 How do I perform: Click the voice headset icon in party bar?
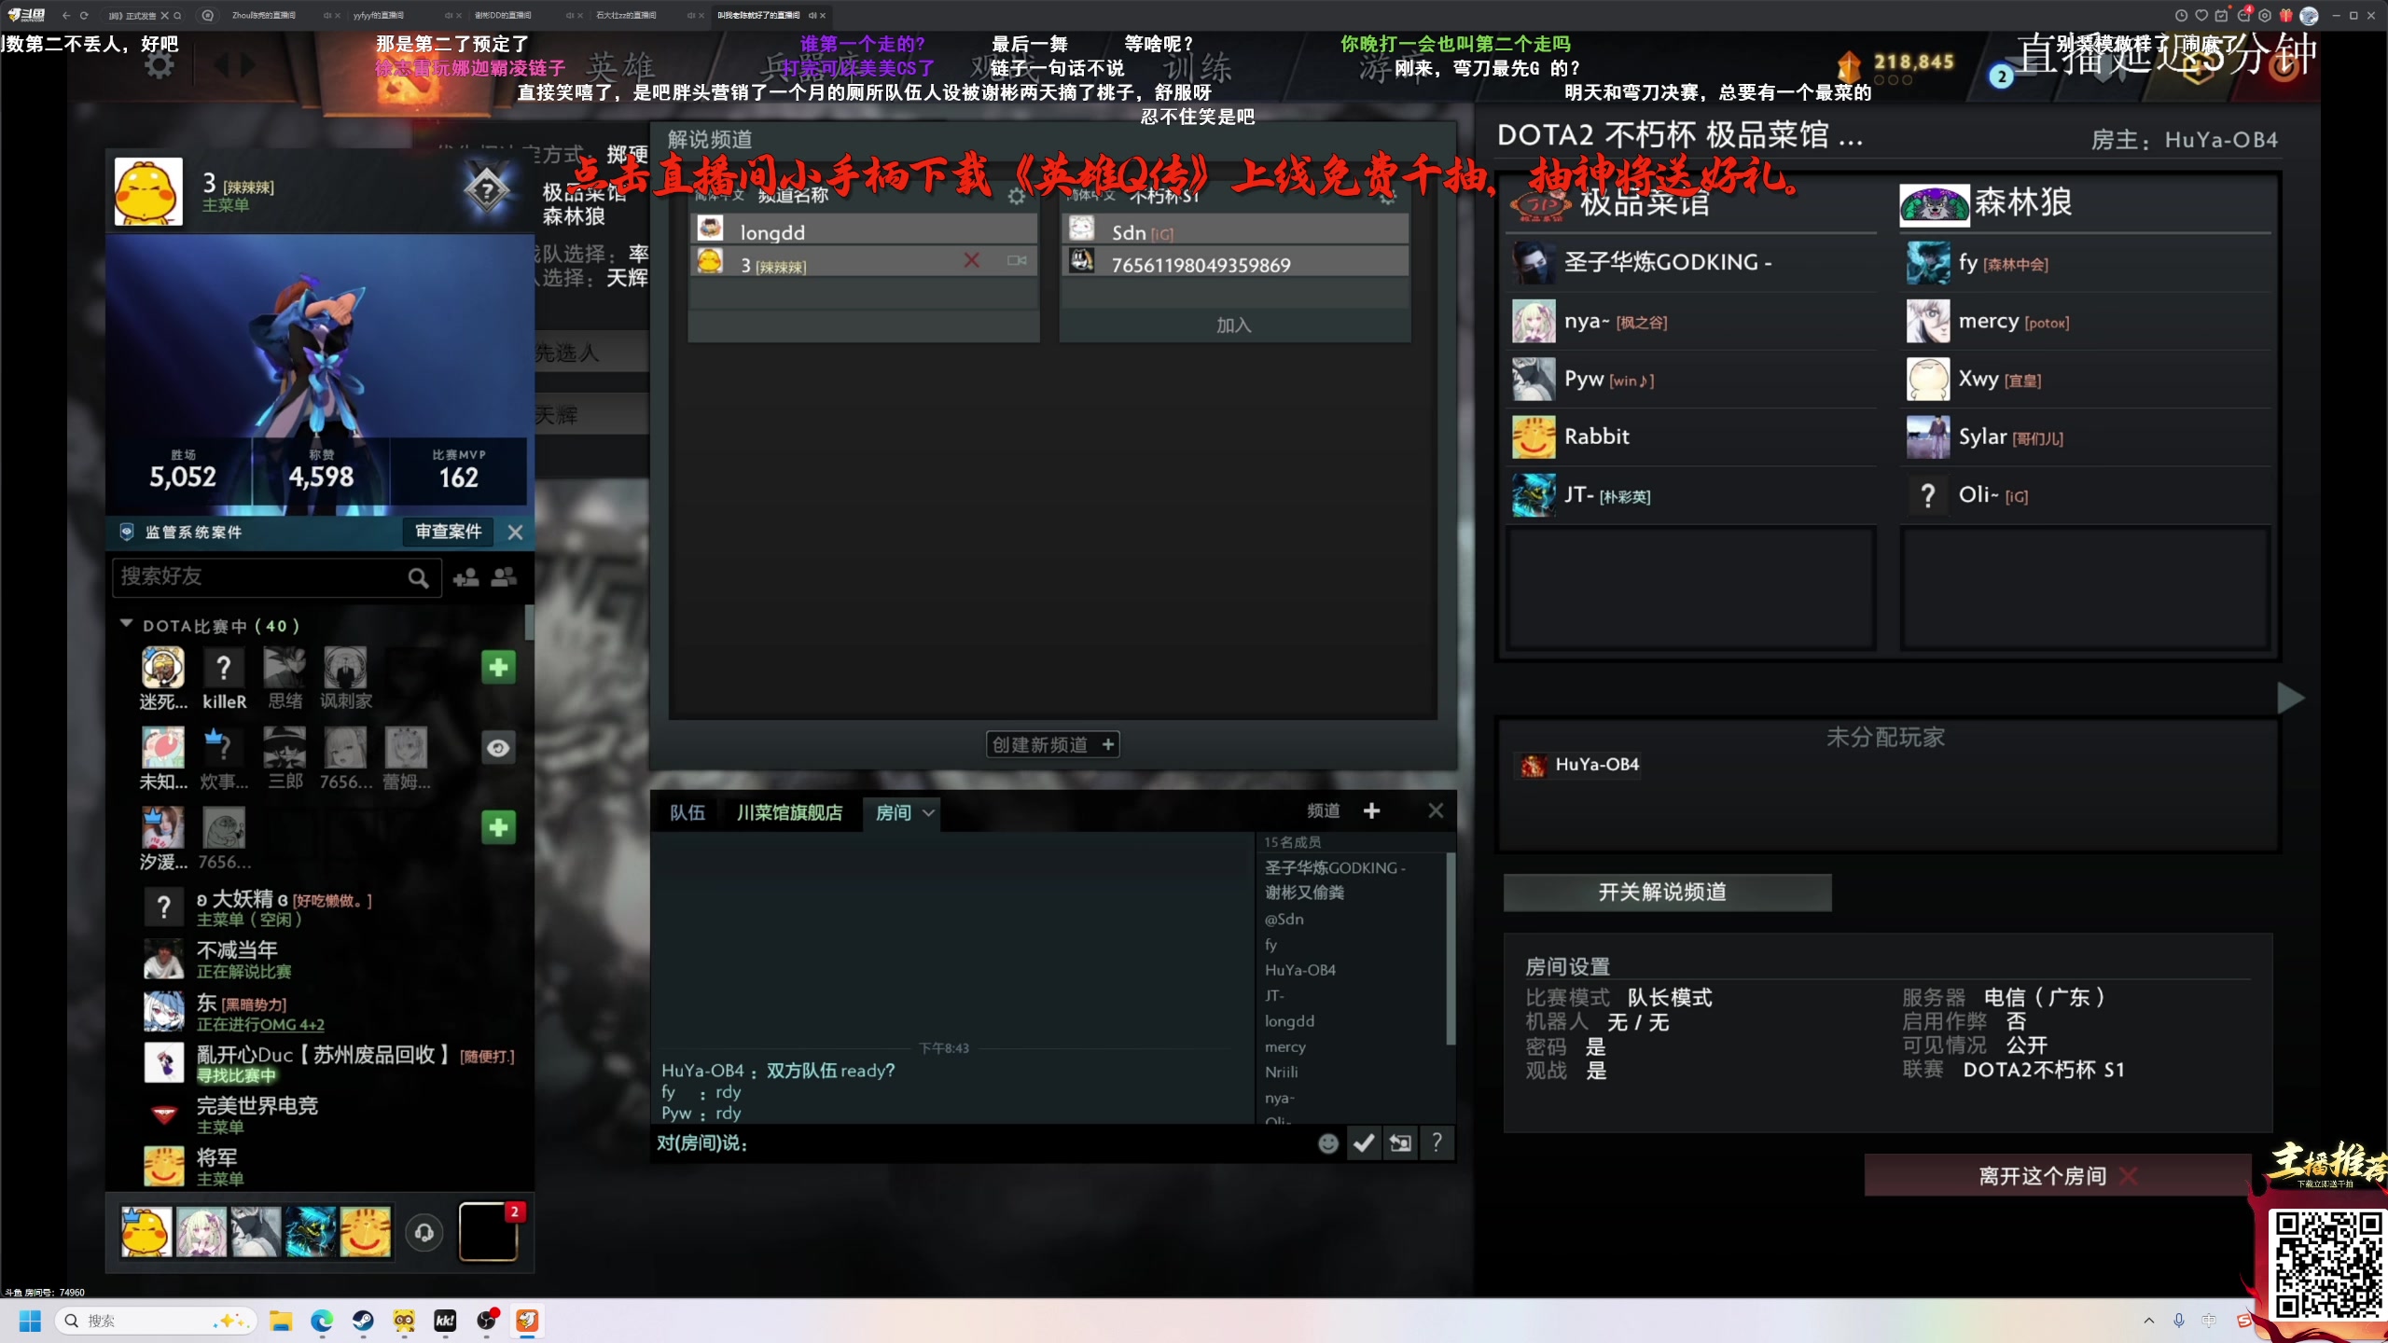pyautogui.click(x=424, y=1233)
